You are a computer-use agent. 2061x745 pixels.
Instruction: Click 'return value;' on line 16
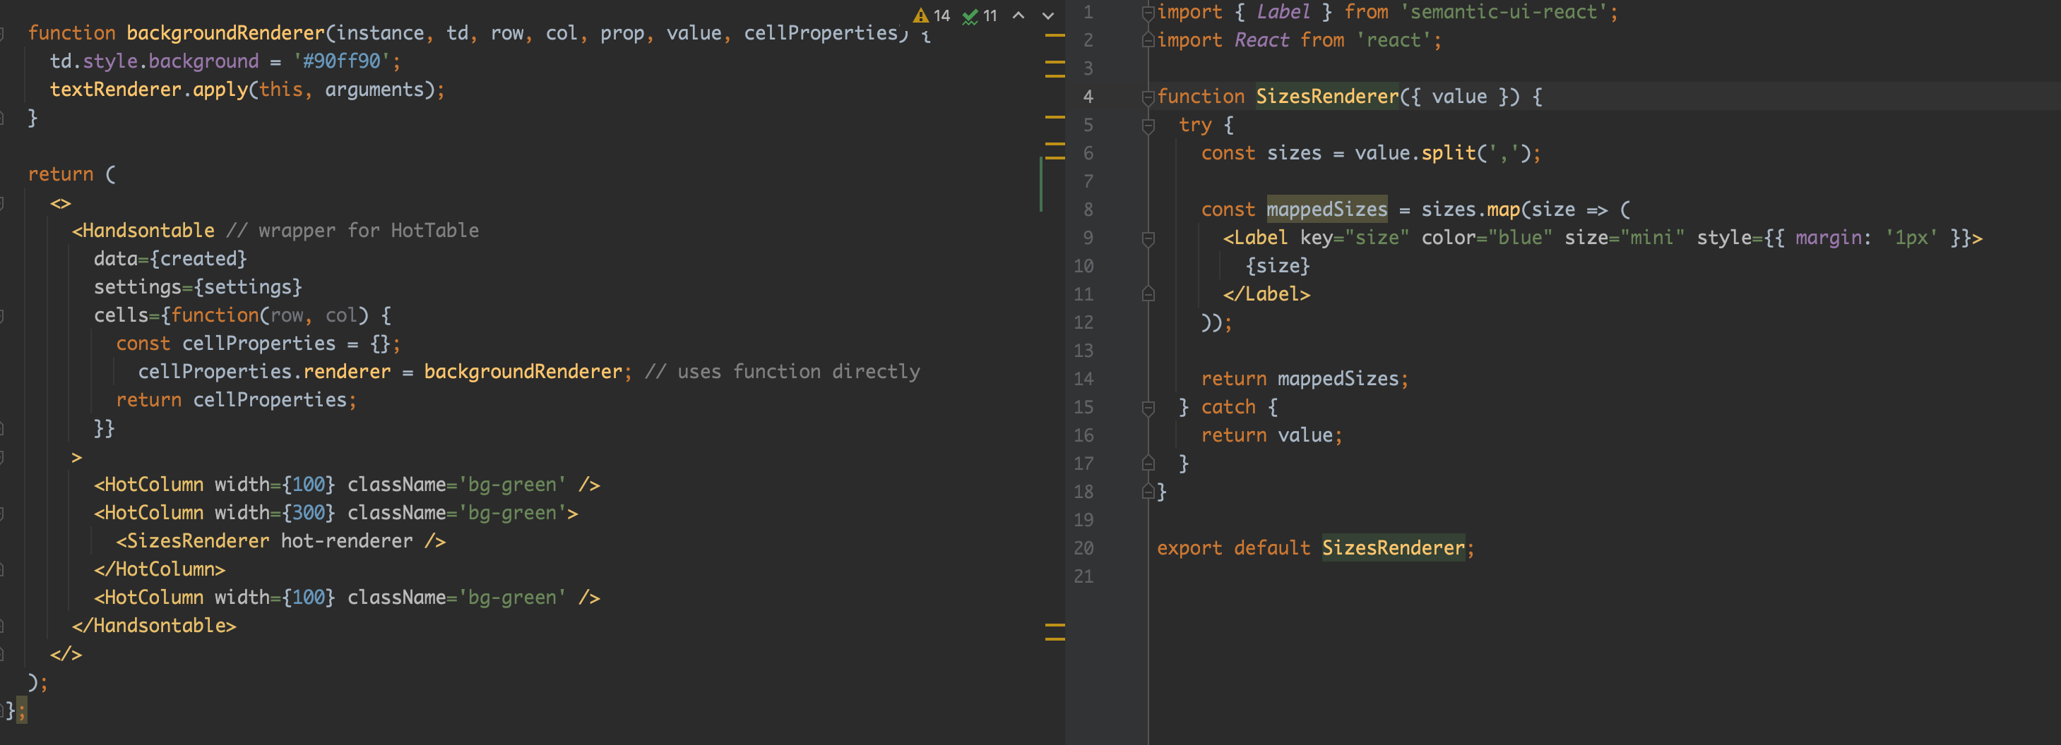point(1271,435)
